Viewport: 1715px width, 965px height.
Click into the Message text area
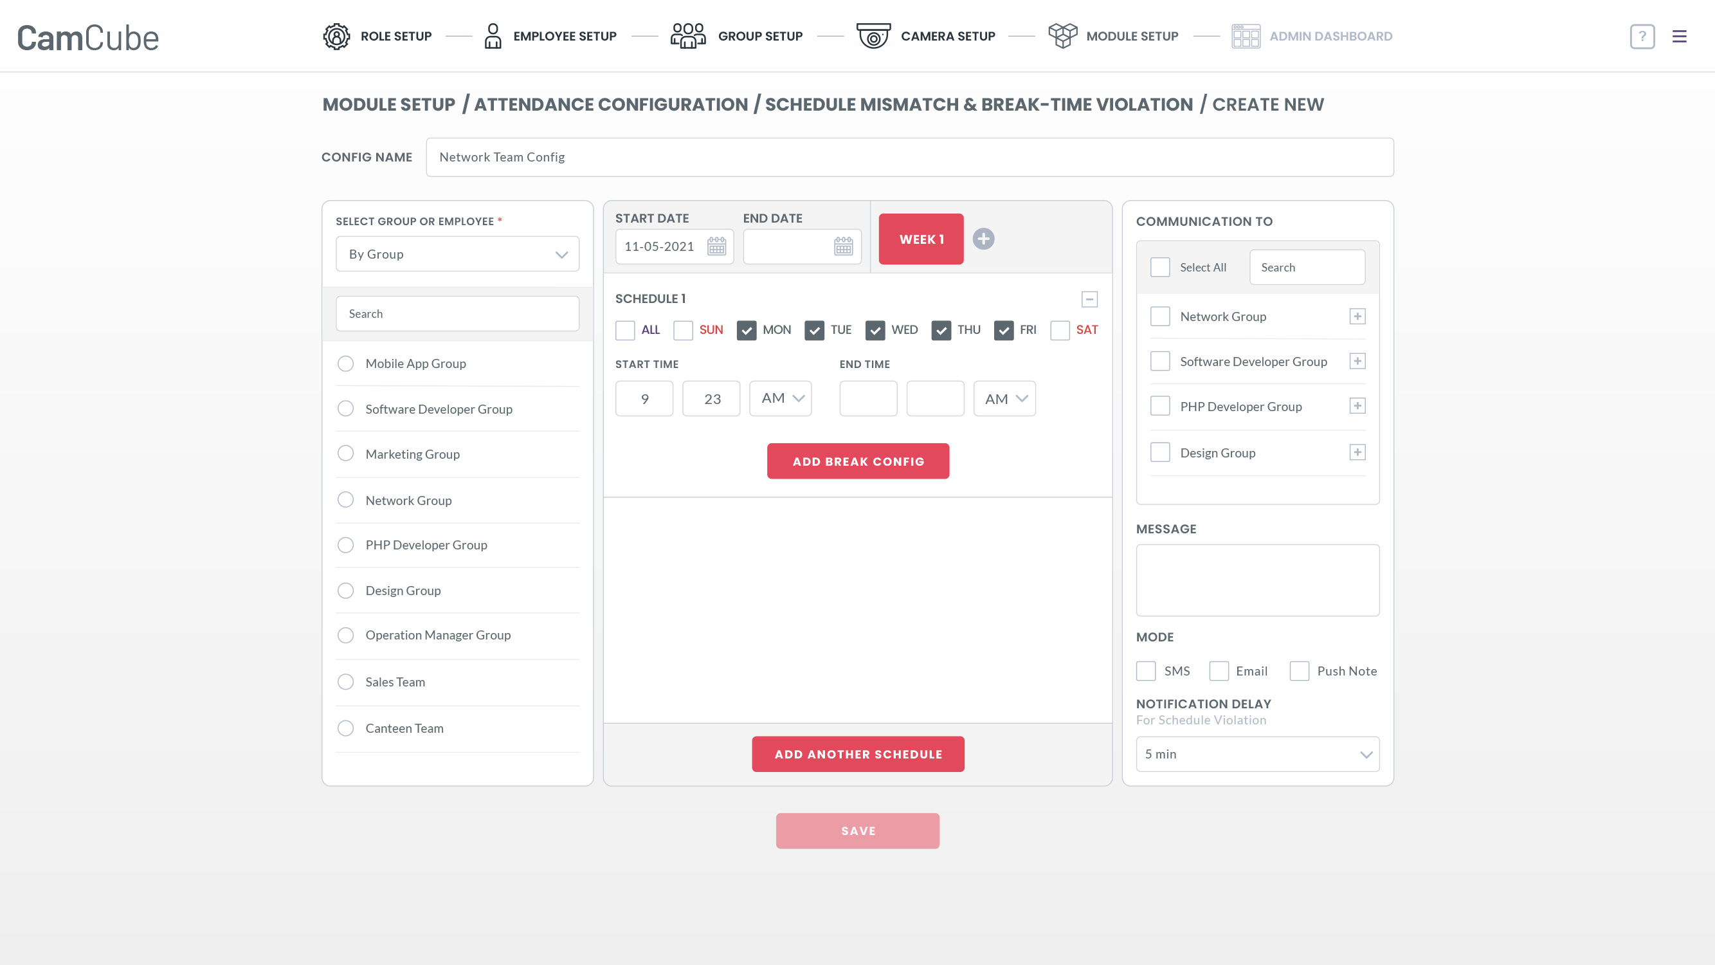tap(1257, 580)
